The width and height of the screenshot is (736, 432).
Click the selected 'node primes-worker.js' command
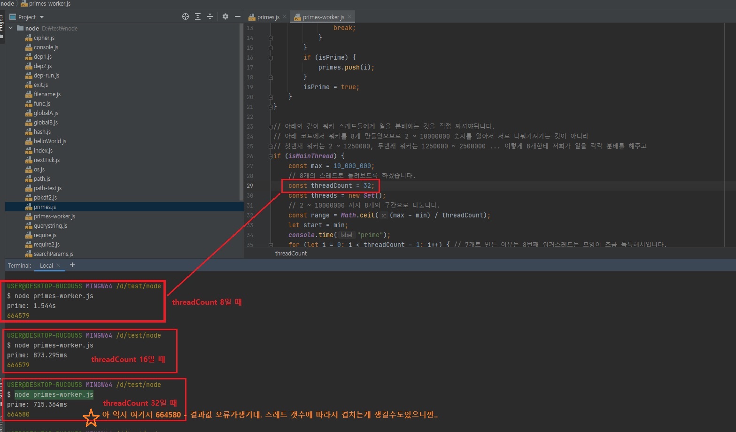coord(54,394)
